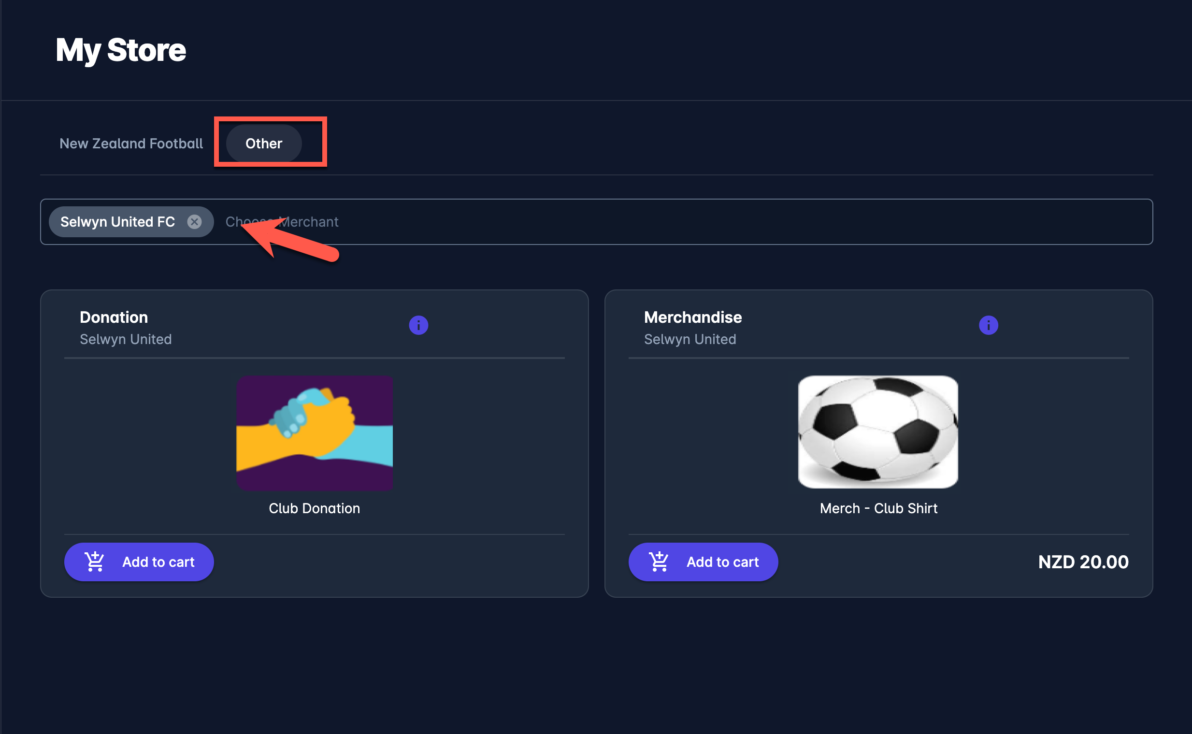The height and width of the screenshot is (734, 1192).
Task: Click the Club Donation product name
Action: click(x=315, y=508)
